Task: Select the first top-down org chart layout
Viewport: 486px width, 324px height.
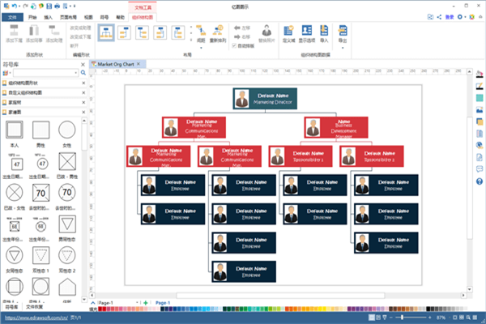Action: pyautogui.click(x=106, y=32)
